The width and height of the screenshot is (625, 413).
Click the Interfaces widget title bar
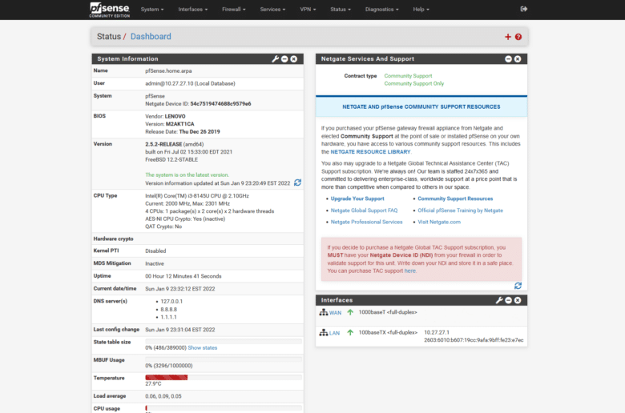pos(421,300)
